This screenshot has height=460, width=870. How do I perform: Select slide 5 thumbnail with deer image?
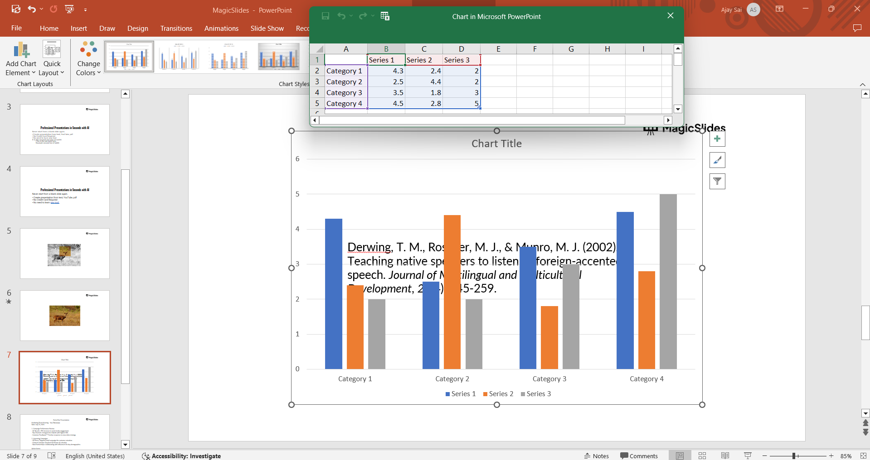tap(65, 254)
